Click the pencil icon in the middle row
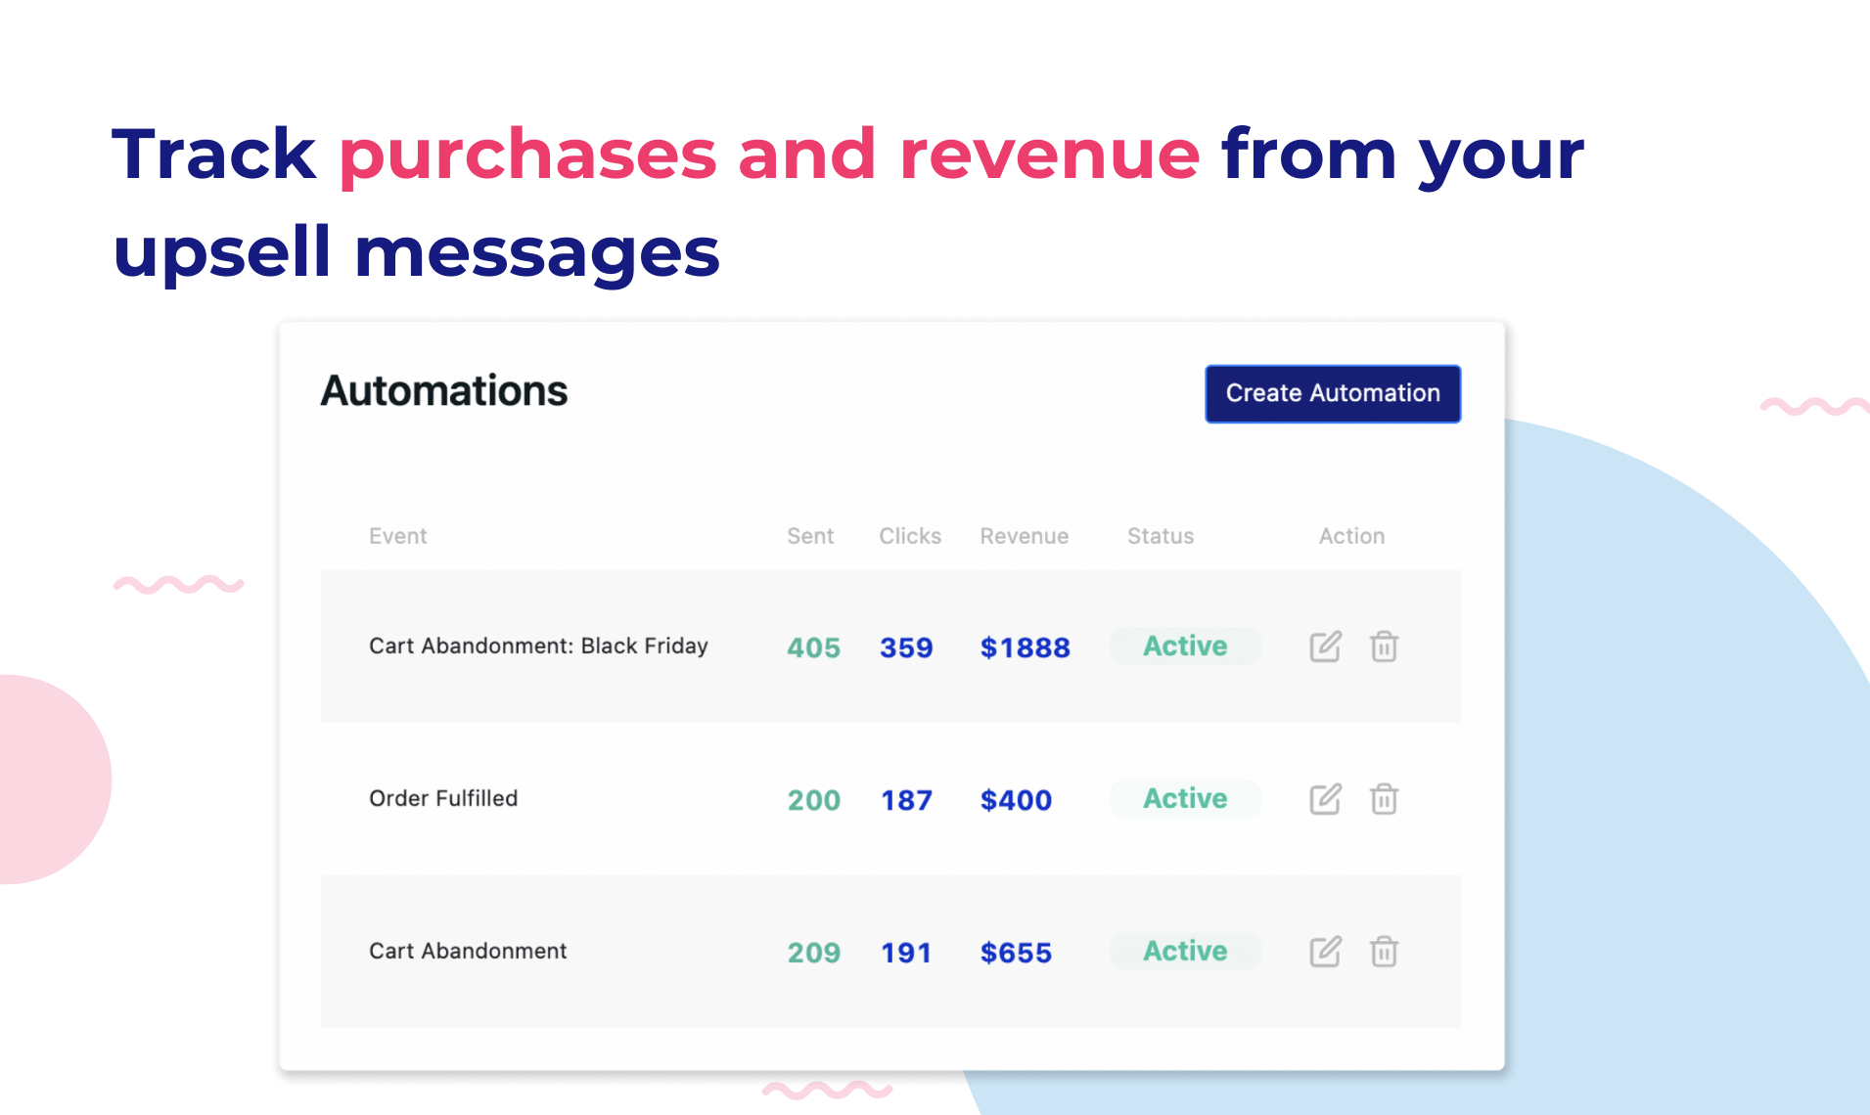 point(1324,799)
